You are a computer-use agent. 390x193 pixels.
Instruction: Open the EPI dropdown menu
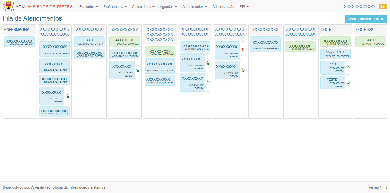point(244,6)
